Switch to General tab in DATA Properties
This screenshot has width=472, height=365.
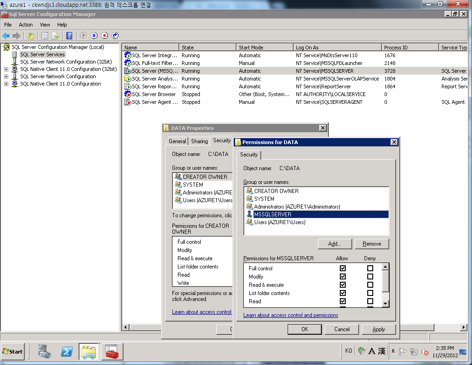click(177, 141)
